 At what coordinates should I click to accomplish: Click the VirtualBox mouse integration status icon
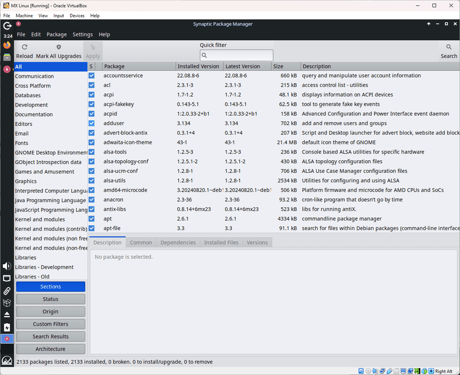coord(424,371)
